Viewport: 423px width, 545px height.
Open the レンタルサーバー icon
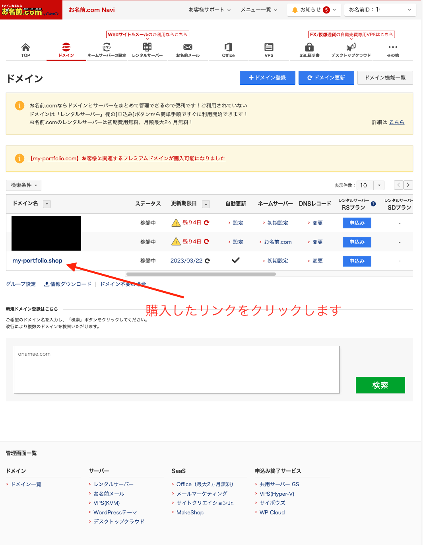pyautogui.click(x=147, y=47)
